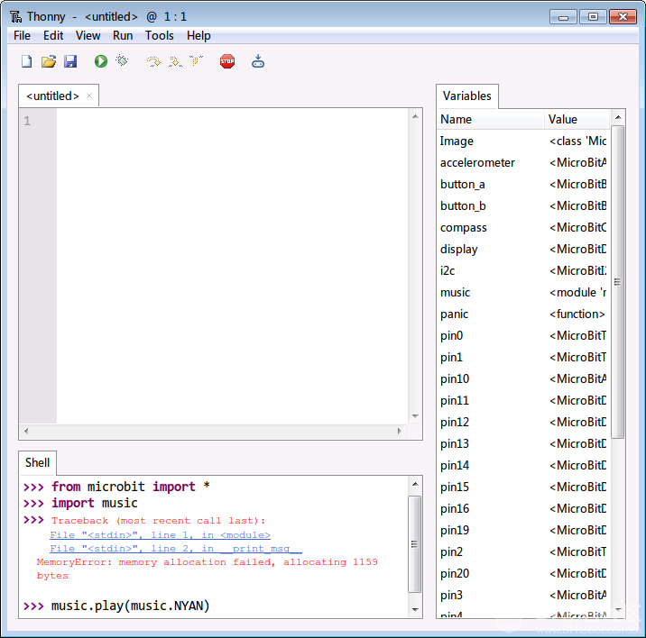Open the Help menu
The image size is (646, 638).
(x=198, y=36)
